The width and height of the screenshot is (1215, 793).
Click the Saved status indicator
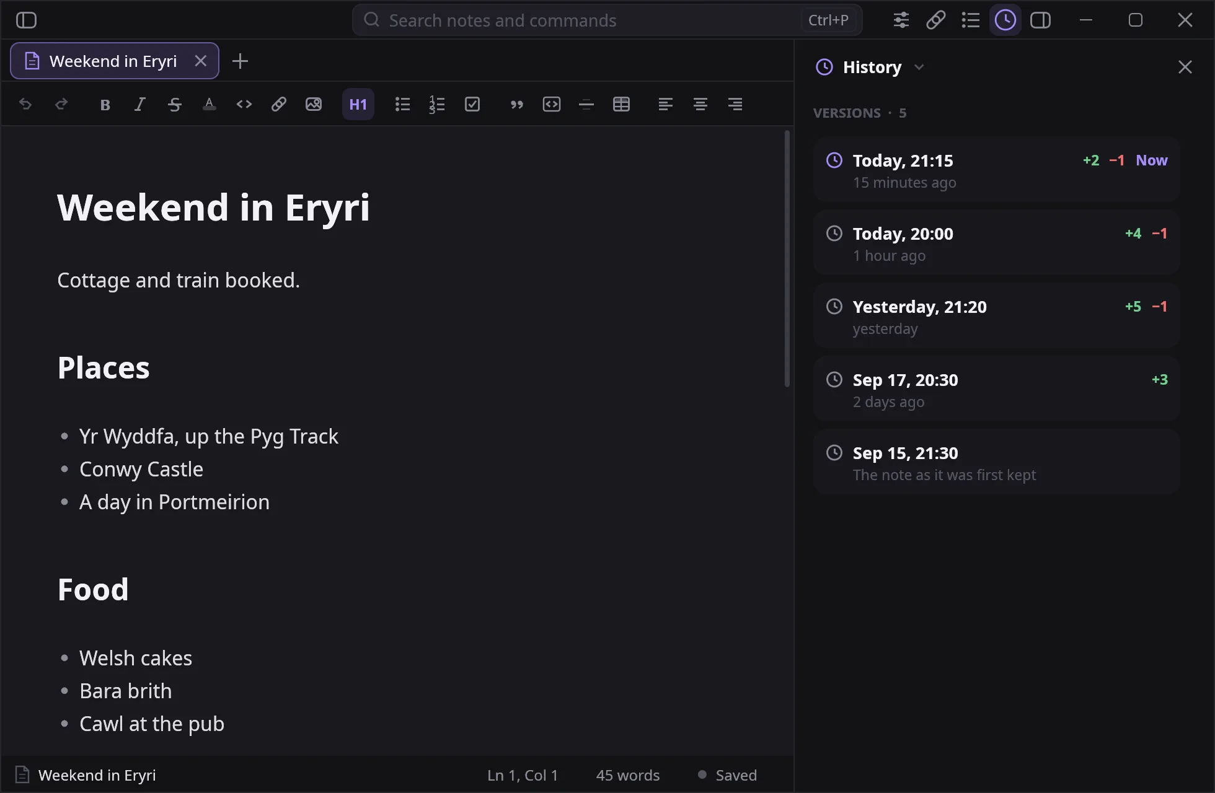[728, 775]
